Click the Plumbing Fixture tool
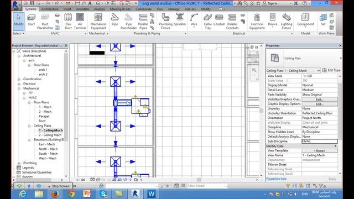Viewport: 354px width, 199px height. coord(165,22)
